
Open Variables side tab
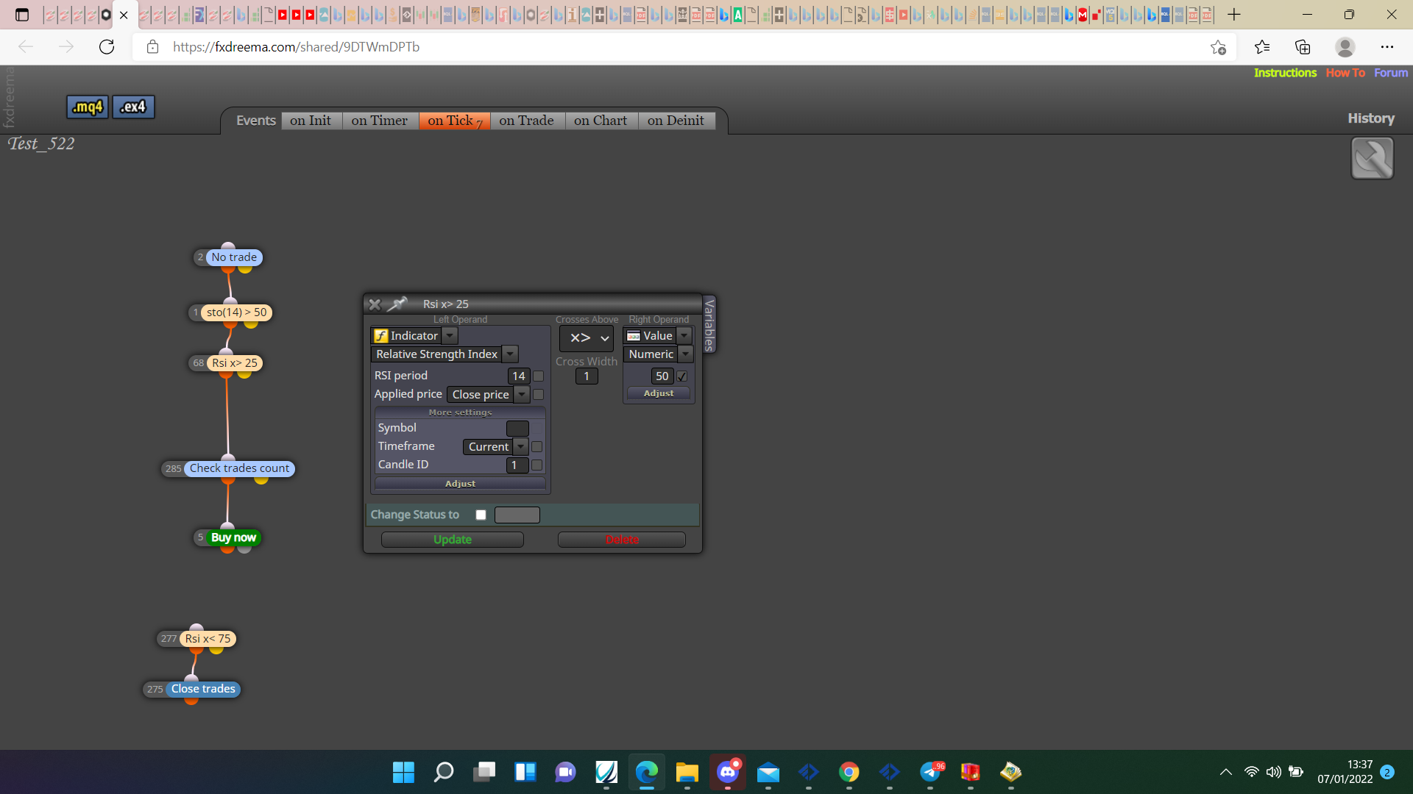pos(709,324)
